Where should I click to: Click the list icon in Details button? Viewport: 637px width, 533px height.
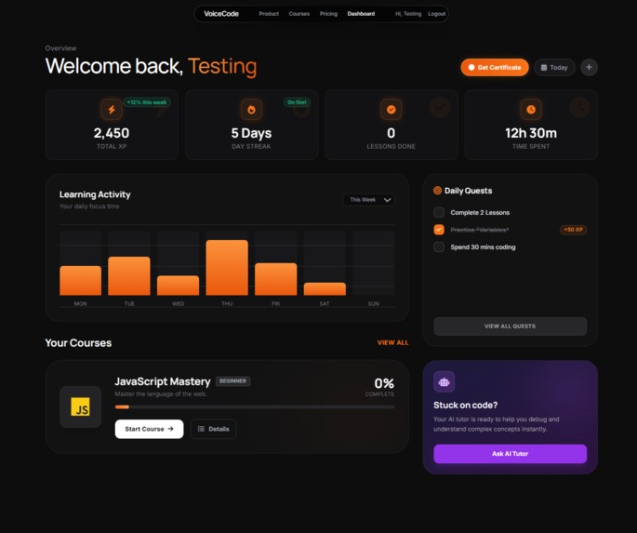[x=201, y=429]
